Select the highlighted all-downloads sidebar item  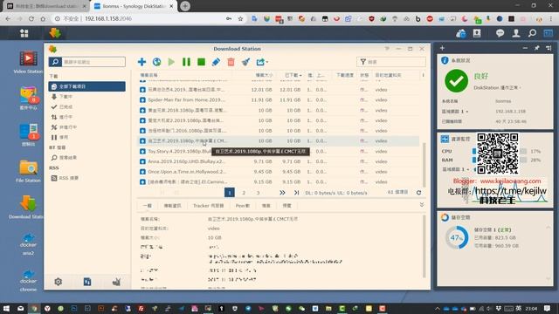[87, 86]
